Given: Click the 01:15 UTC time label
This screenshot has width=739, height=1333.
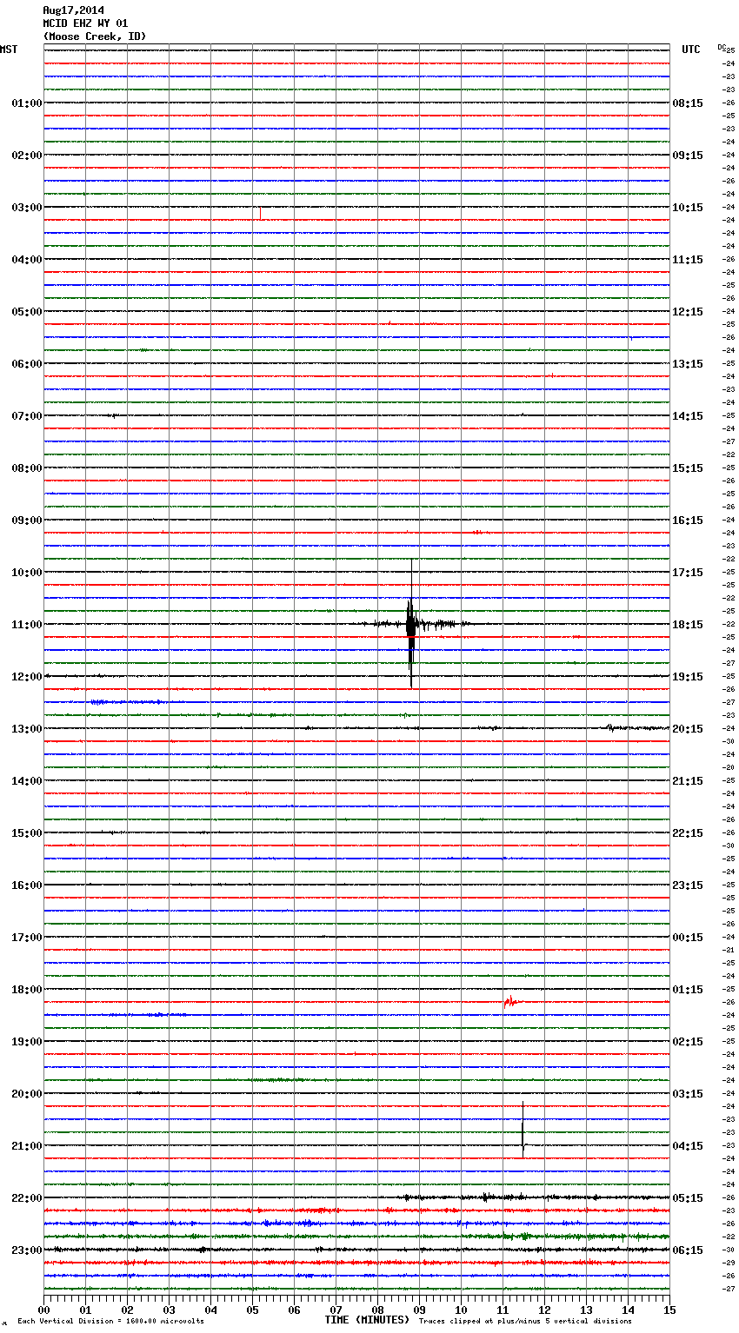Looking at the screenshot, I should coord(688,990).
